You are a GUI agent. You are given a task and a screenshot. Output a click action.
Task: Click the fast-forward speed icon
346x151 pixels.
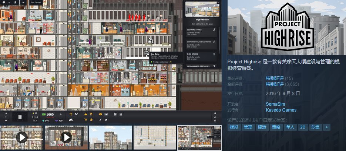(6, 120)
